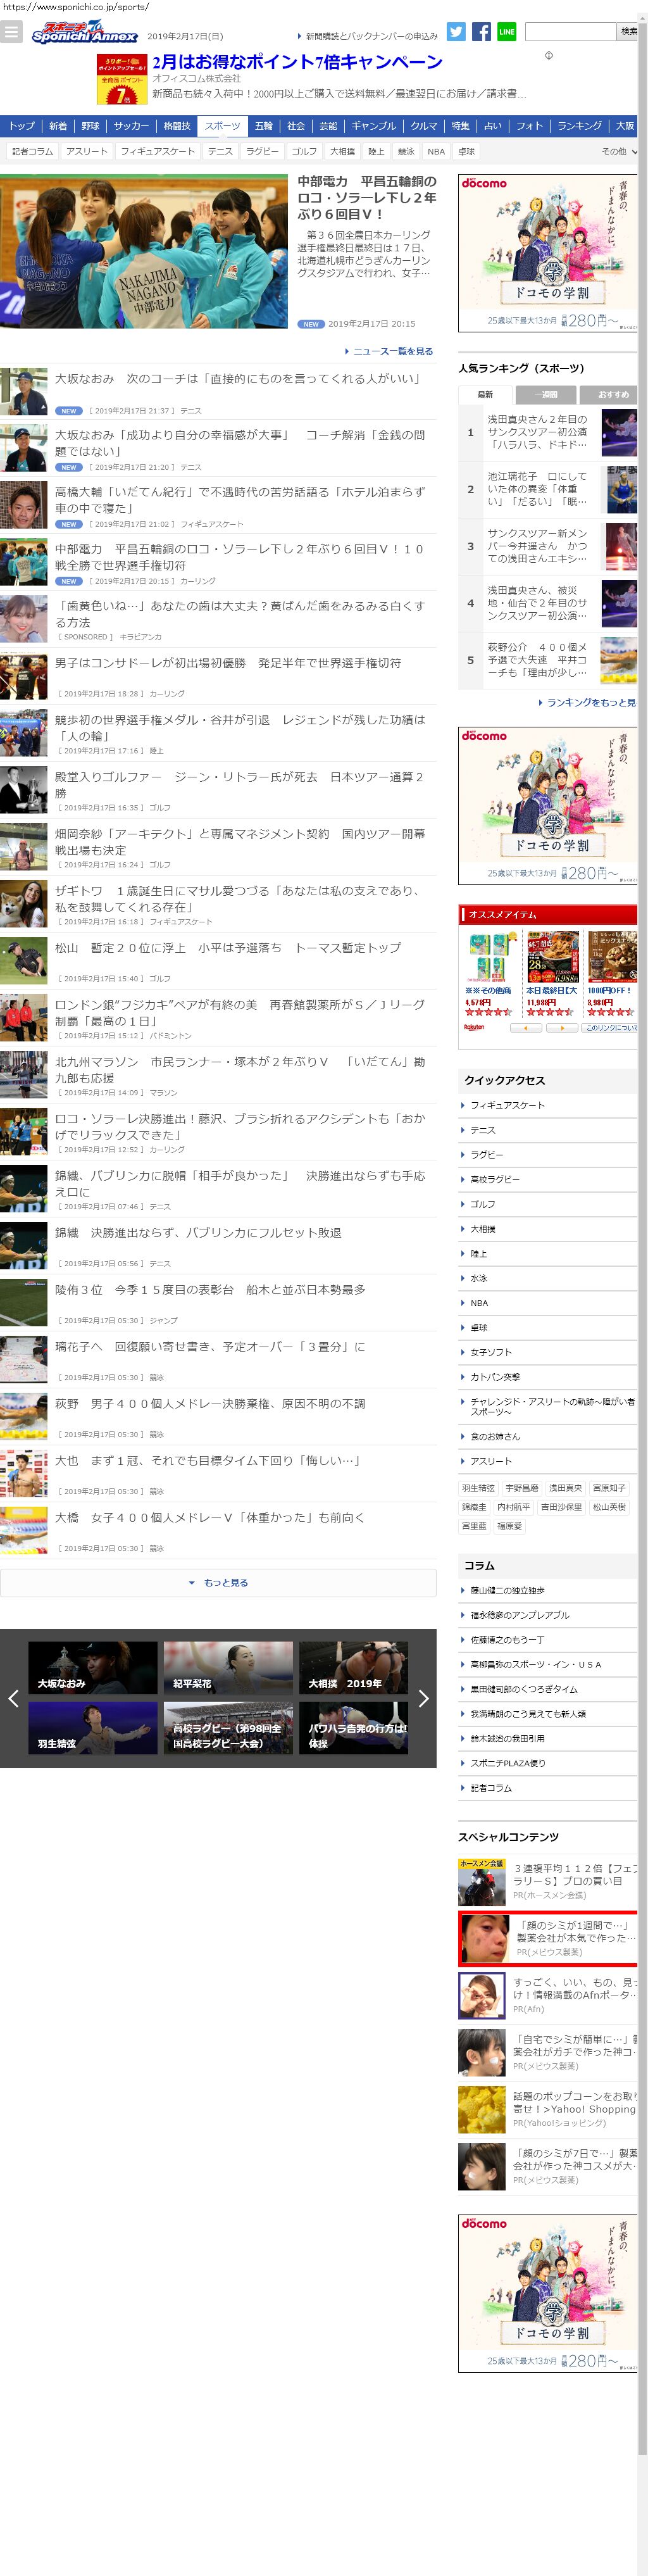Click the Sponichi Annex logo

click(85, 33)
